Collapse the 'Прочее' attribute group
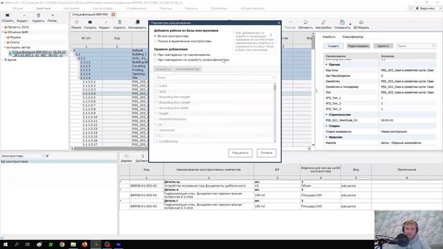Screen dimensions: 443x249 point(327,64)
